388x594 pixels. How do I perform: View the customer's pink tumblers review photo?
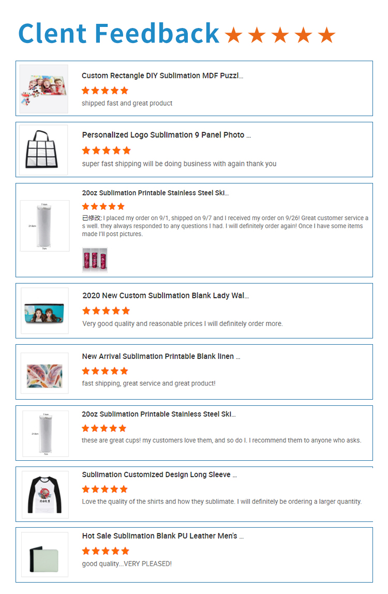[95, 260]
